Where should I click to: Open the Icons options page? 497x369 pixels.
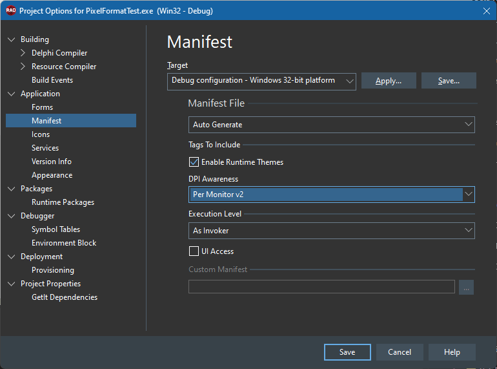click(41, 134)
